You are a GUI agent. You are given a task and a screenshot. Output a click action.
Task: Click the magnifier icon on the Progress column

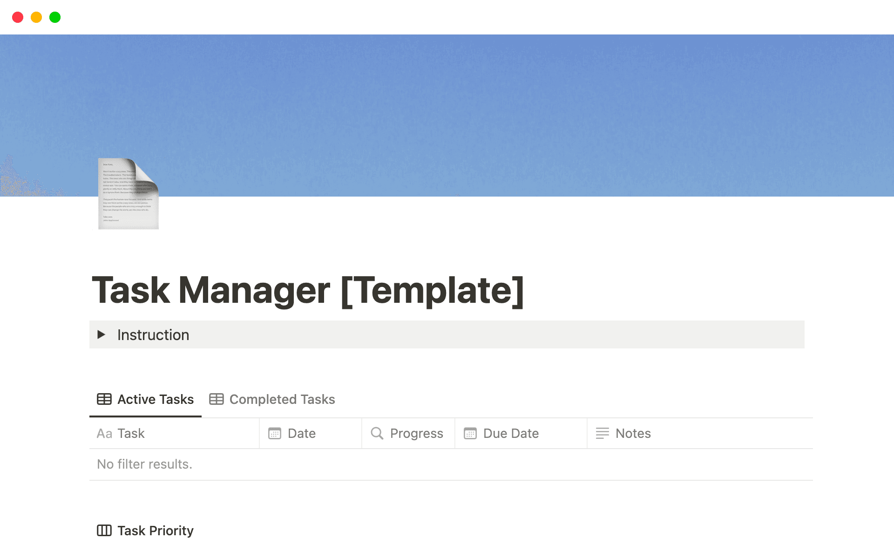pyautogui.click(x=376, y=433)
